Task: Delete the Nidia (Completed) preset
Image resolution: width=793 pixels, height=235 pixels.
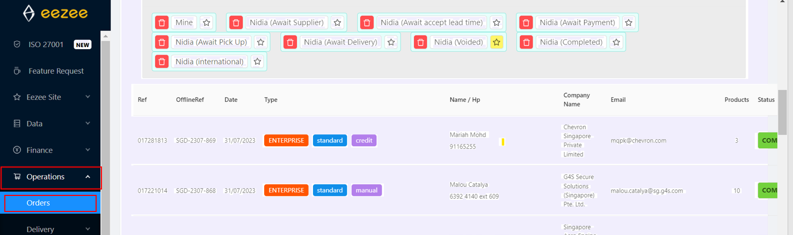Action: pyautogui.click(x=526, y=42)
